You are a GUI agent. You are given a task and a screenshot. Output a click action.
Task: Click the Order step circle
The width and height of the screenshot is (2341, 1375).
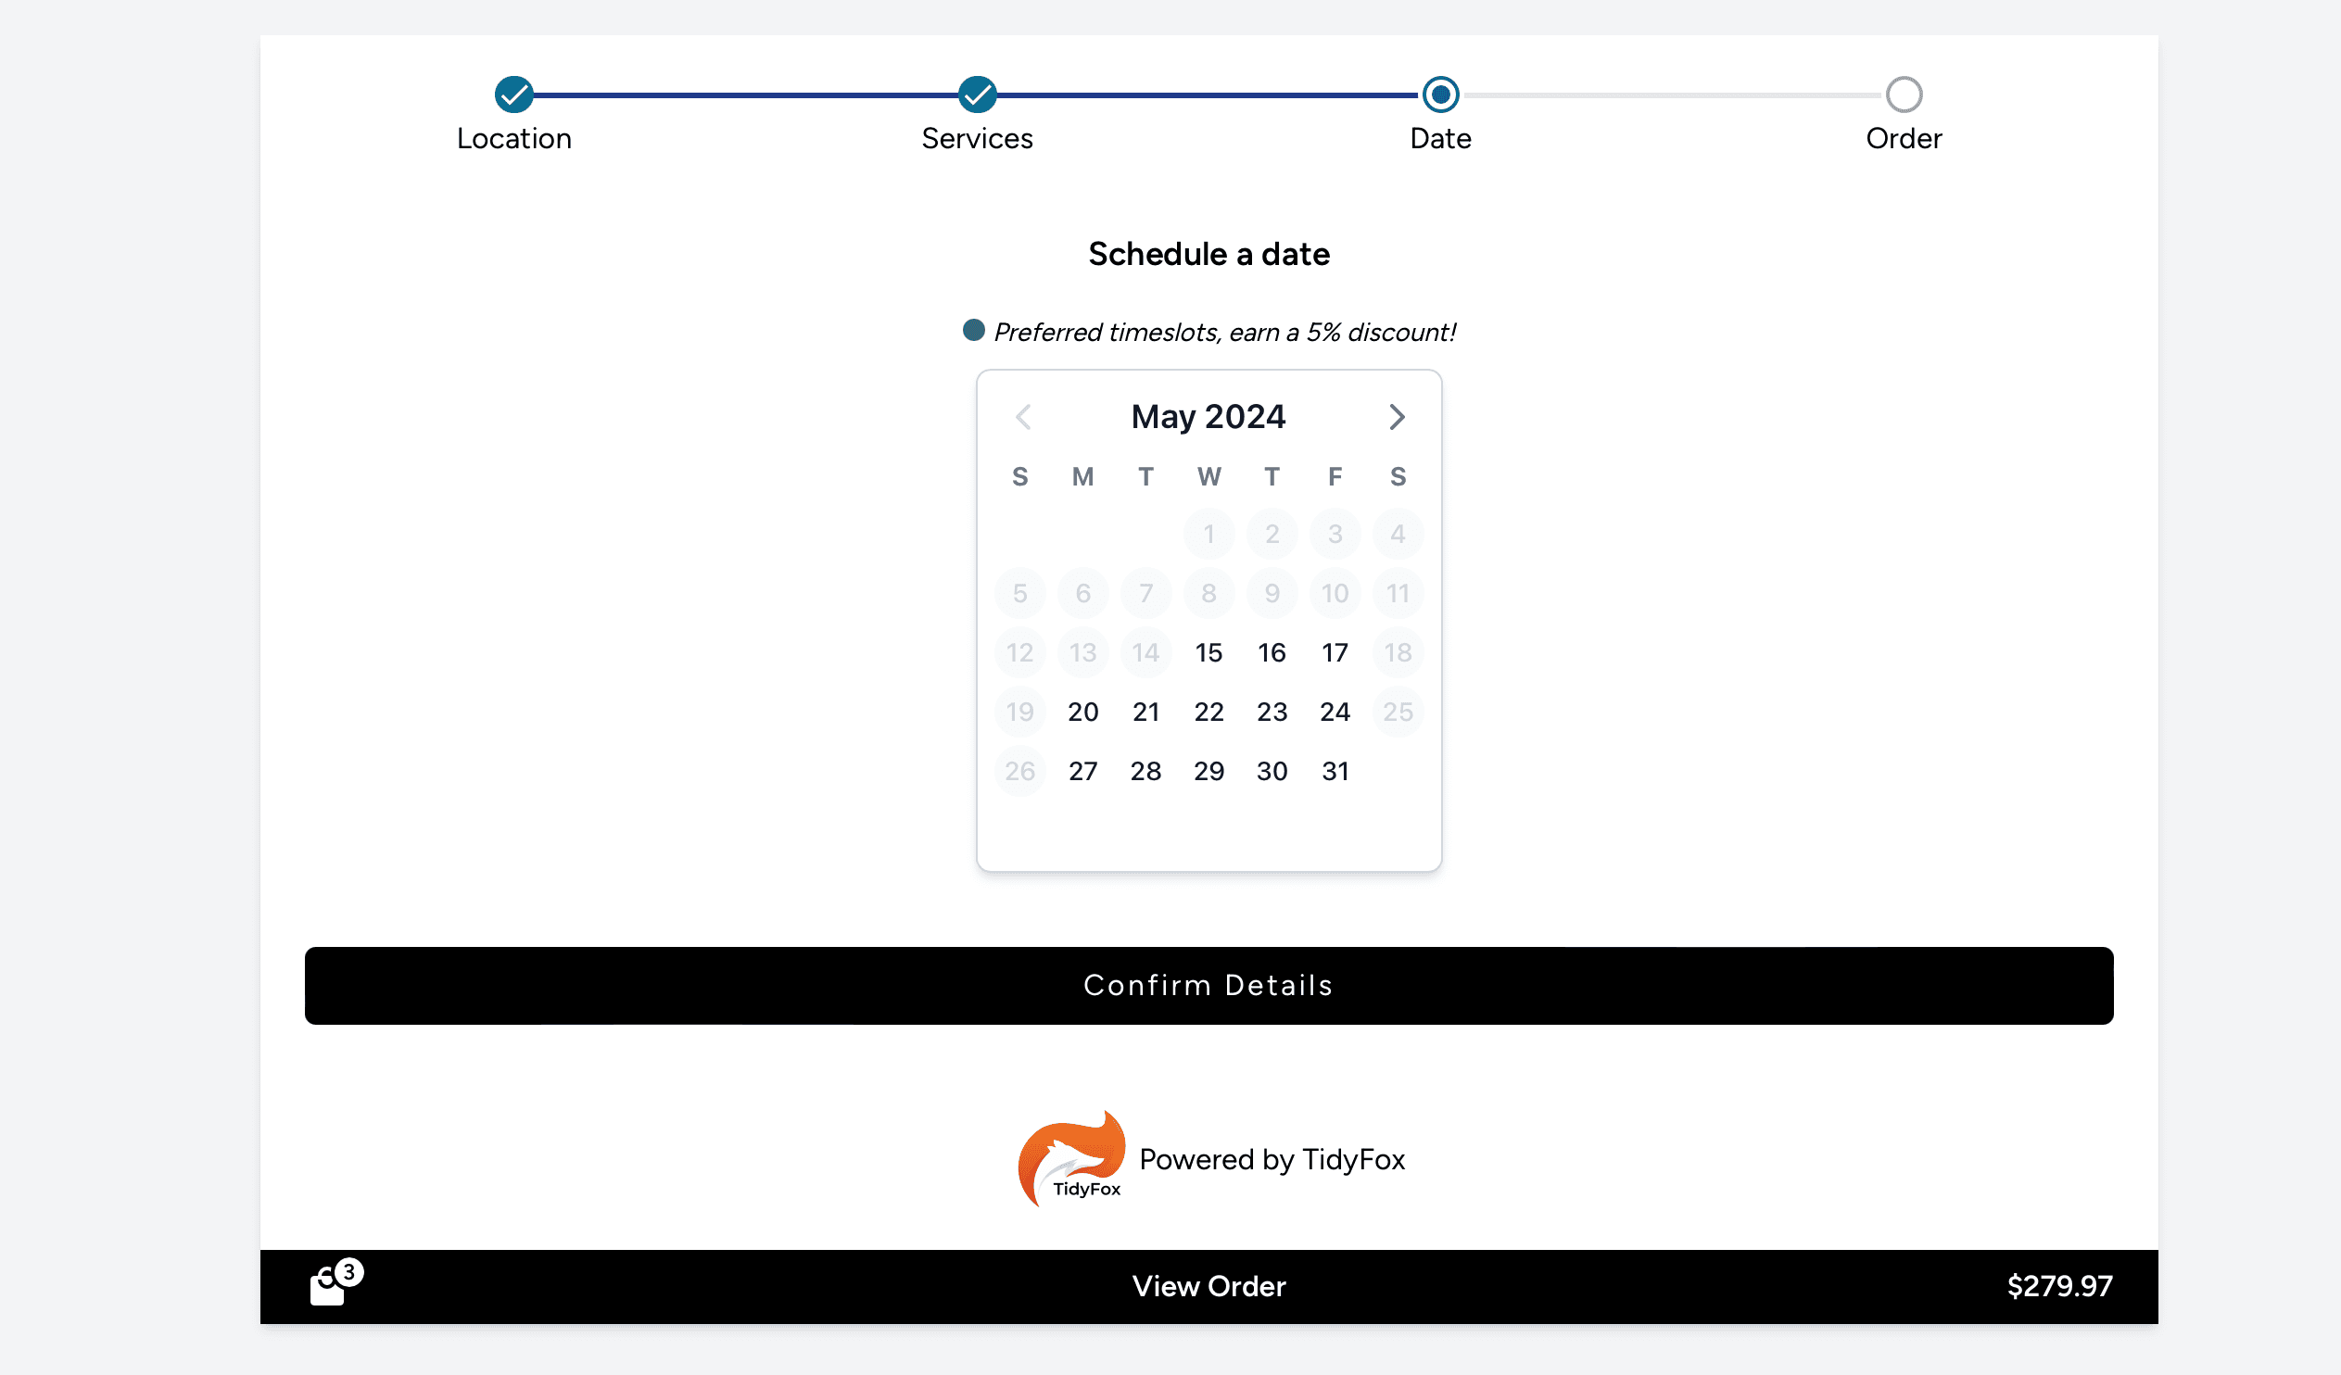[x=1904, y=94]
